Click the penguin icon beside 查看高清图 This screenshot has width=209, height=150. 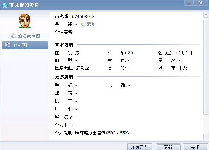14,35
